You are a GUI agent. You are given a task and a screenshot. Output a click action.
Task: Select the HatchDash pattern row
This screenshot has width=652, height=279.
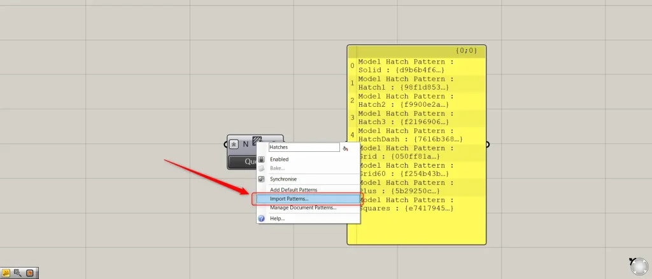click(416, 135)
